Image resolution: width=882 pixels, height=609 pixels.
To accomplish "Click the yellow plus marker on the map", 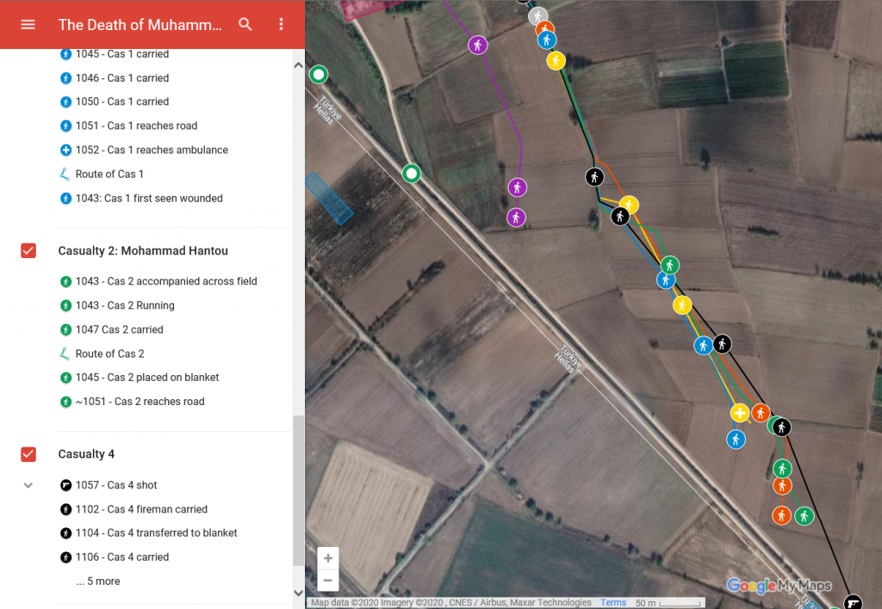I will tap(739, 413).
